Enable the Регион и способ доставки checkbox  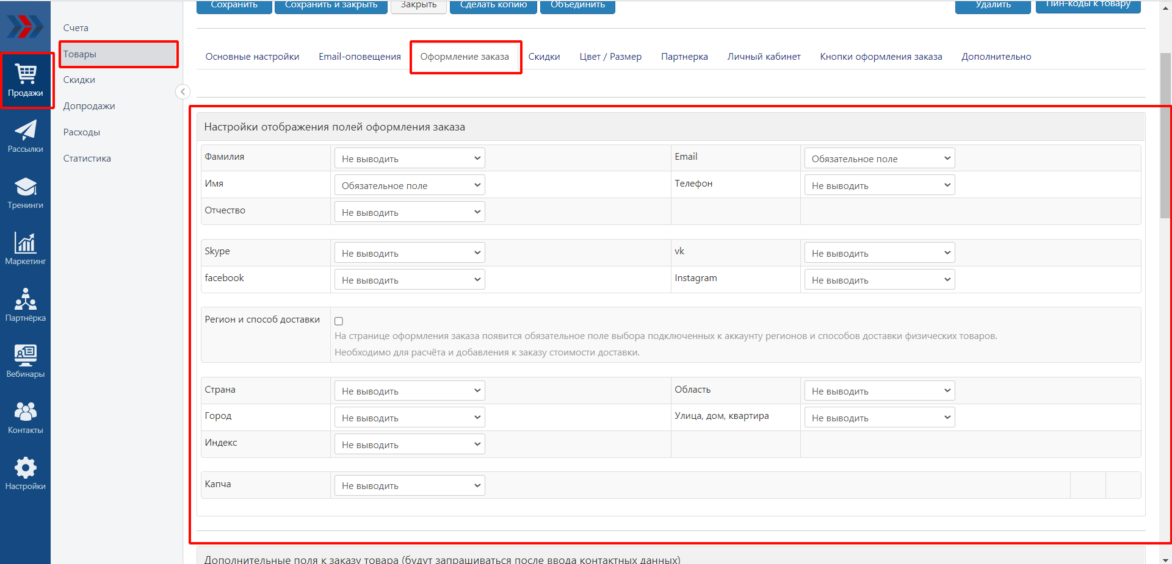coord(339,321)
